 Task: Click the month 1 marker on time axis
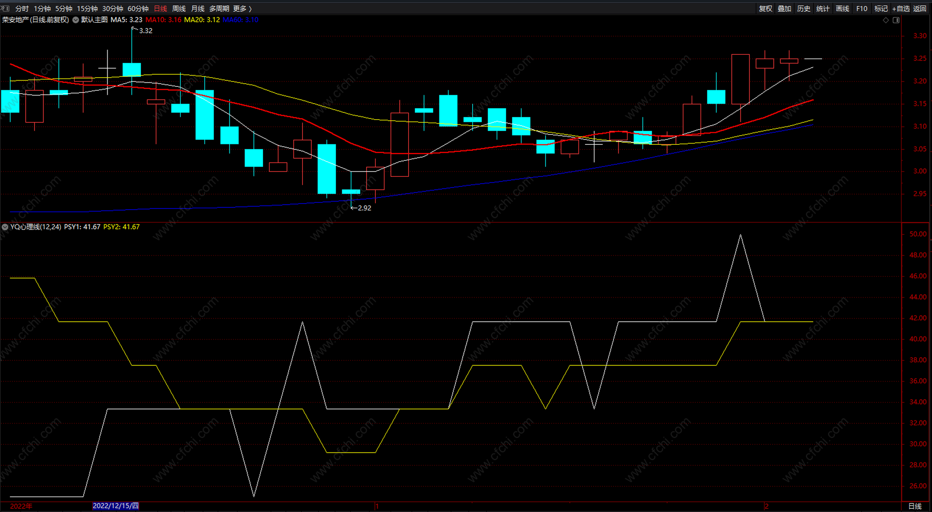click(x=377, y=506)
